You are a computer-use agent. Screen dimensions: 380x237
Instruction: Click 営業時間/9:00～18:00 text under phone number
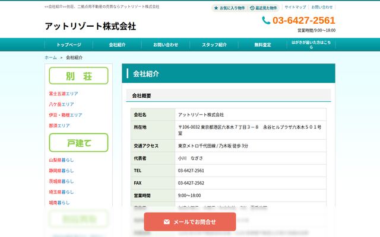click(316, 30)
